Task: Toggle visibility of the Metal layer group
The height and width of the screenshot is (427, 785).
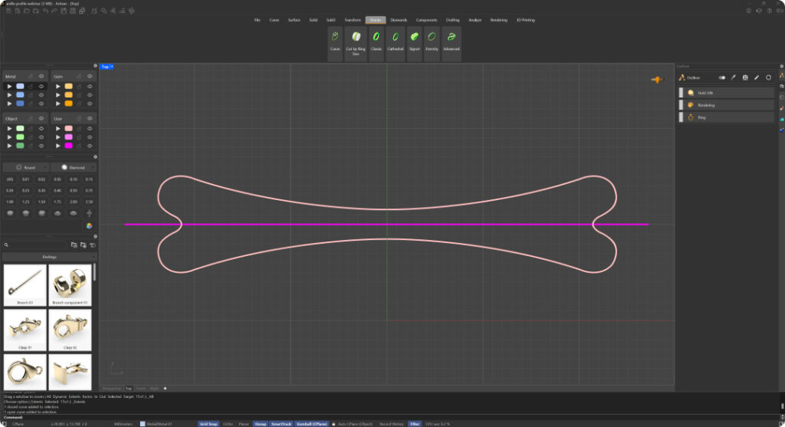Action: [x=41, y=77]
